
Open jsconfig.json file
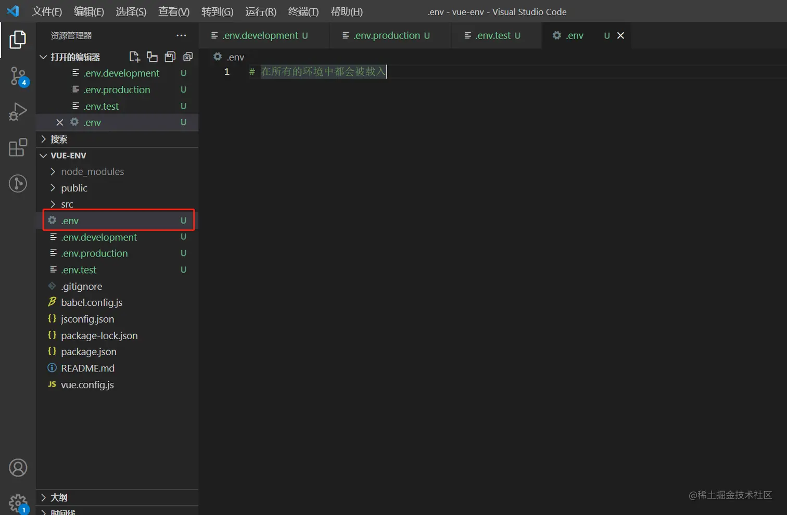click(x=118, y=319)
